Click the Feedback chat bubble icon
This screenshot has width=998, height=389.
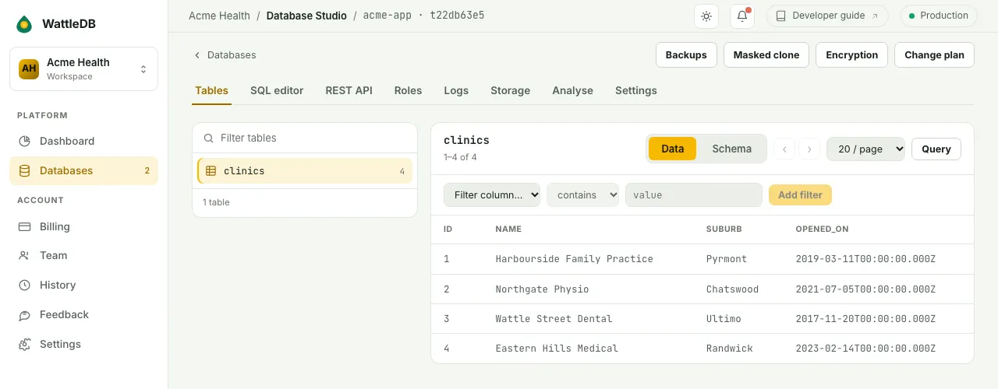click(x=24, y=314)
